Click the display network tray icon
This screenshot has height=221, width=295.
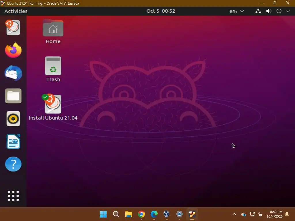click(252, 214)
